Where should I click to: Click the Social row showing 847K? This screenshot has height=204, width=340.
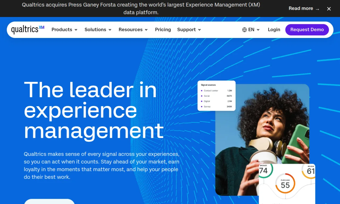click(216, 96)
